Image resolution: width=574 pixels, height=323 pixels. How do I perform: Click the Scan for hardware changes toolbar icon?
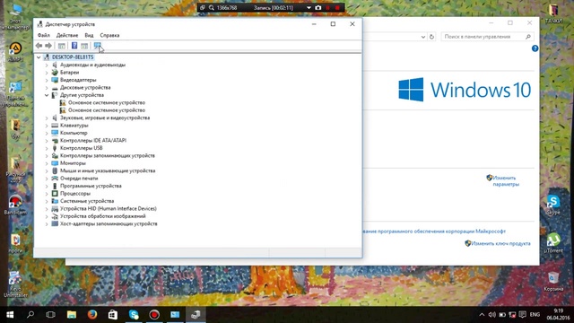(97, 46)
